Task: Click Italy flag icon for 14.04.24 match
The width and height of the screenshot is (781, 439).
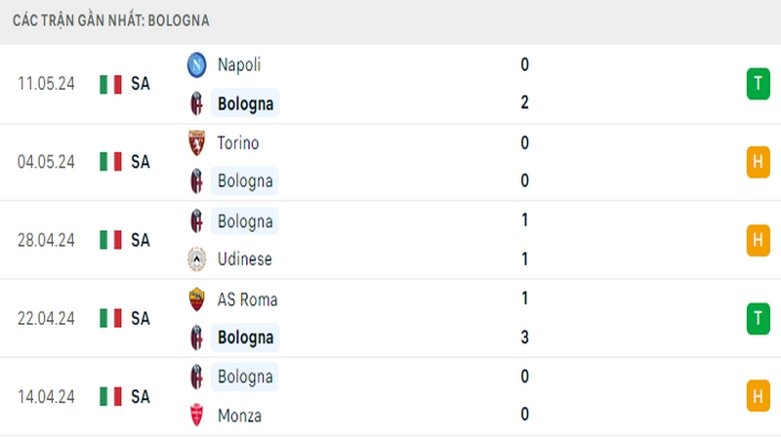Action: (x=110, y=397)
